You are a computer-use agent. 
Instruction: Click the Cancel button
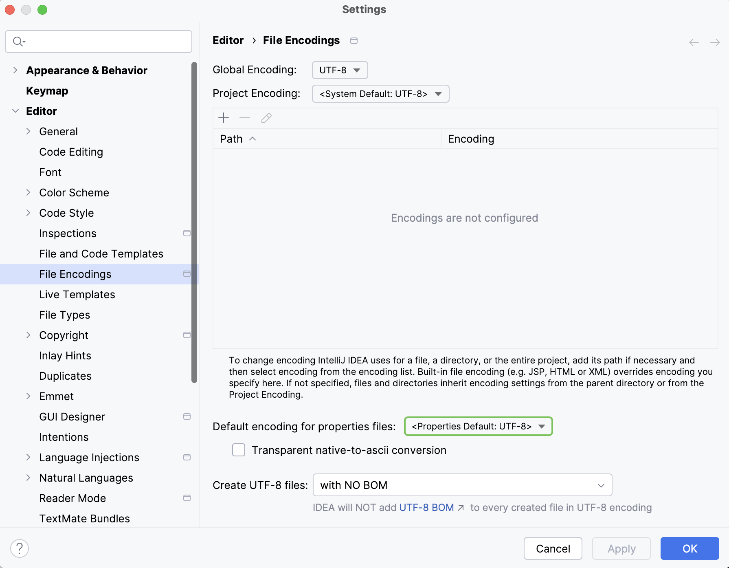click(x=553, y=549)
